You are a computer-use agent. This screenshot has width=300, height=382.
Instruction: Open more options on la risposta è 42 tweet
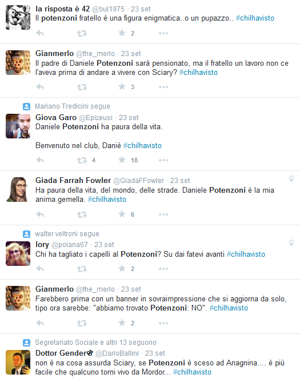click(163, 33)
